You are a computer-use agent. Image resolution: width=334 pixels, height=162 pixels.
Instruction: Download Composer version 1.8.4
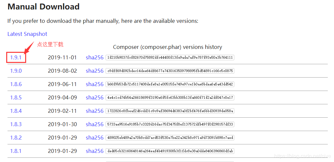pos(16,111)
